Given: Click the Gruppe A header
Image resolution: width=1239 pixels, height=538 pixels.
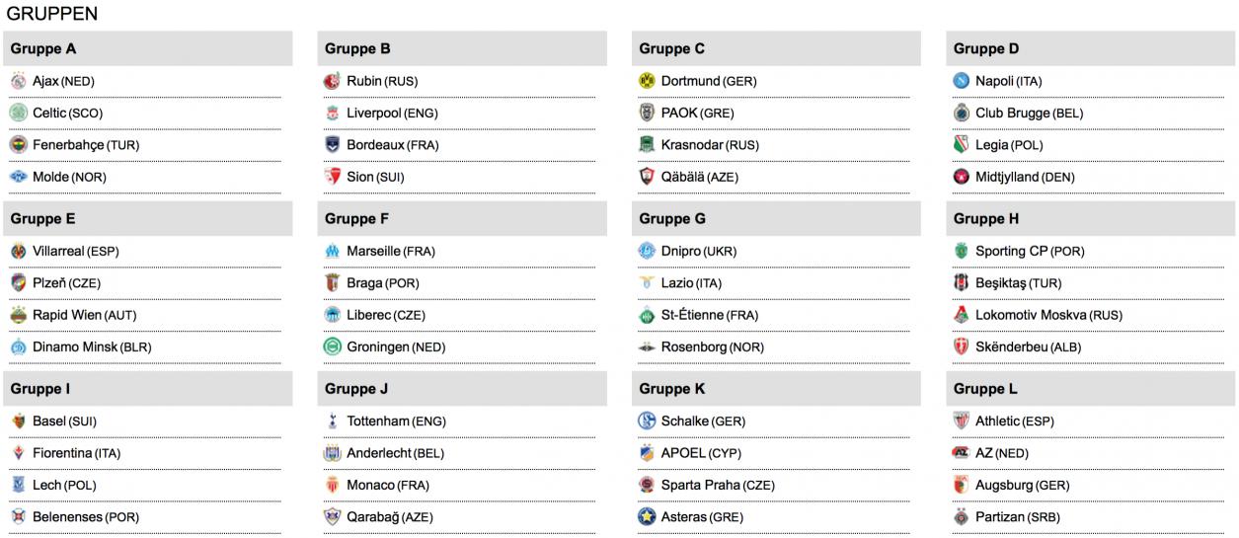Looking at the screenshot, I should pos(43,48).
